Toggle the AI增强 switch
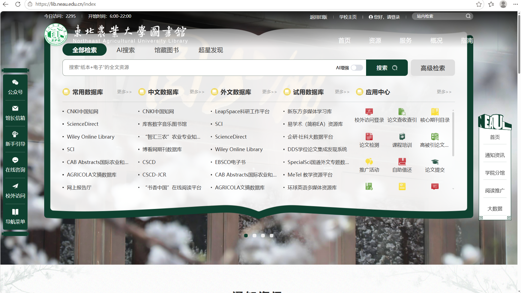The height and width of the screenshot is (293, 521). coord(357,68)
